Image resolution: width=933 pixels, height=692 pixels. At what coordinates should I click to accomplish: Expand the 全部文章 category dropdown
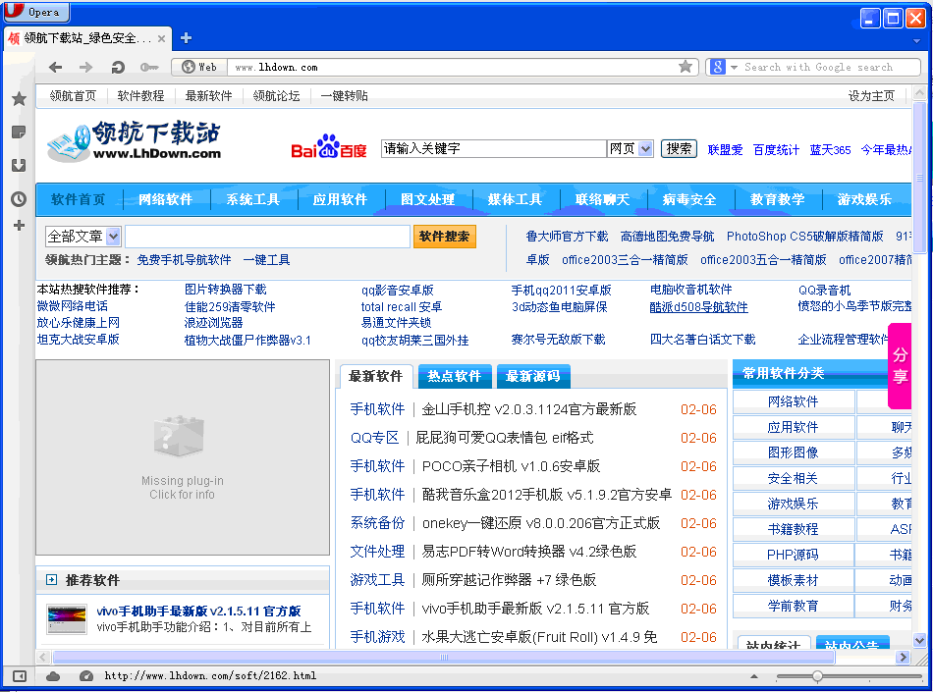click(x=113, y=237)
